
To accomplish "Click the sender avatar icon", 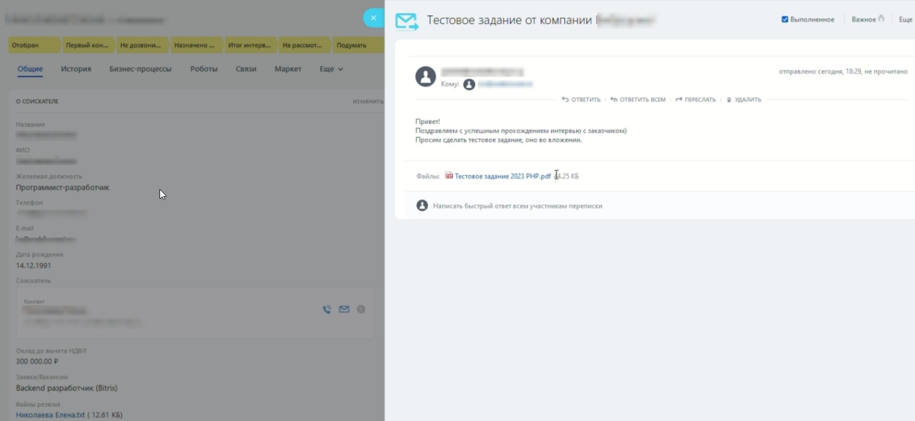I will 426,76.
